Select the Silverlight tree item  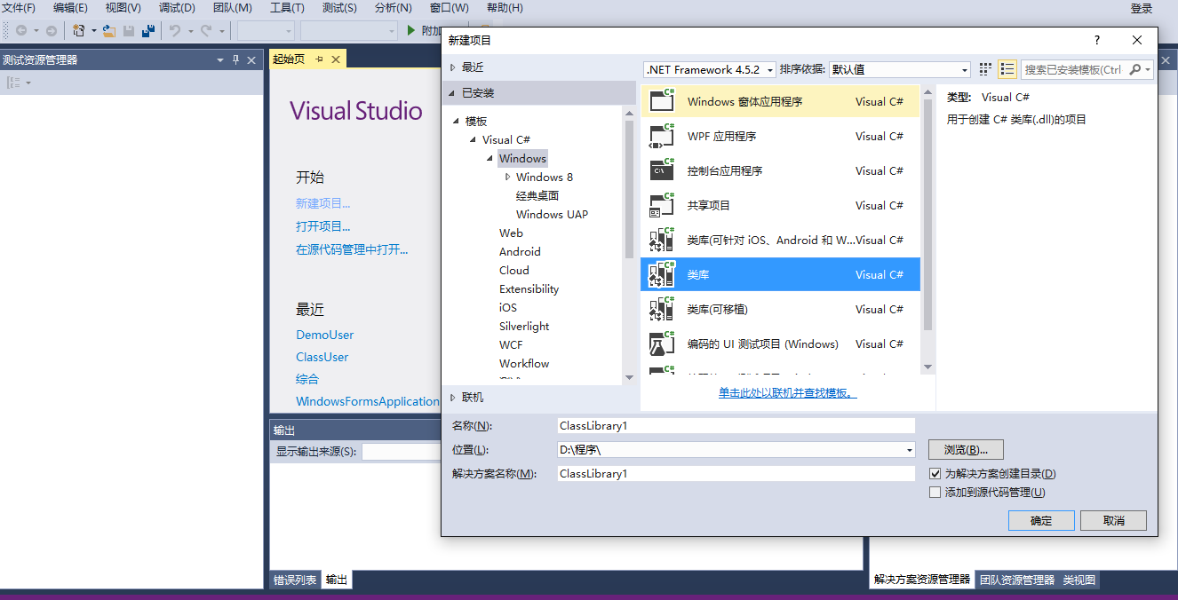point(524,326)
